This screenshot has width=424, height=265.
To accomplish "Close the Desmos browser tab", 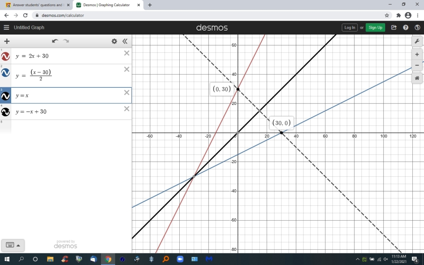I will click(x=138, y=5).
